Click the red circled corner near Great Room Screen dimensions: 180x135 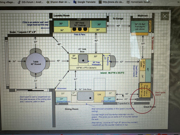143,100
